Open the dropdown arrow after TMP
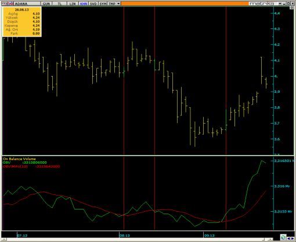The width and height of the screenshot is (296, 242). 118,3
